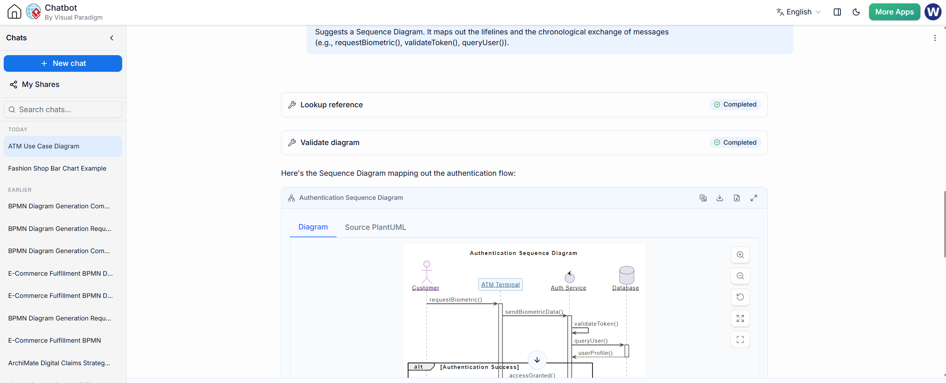The width and height of the screenshot is (946, 383).
Task: Open the English language dropdown
Action: [799, 12]
